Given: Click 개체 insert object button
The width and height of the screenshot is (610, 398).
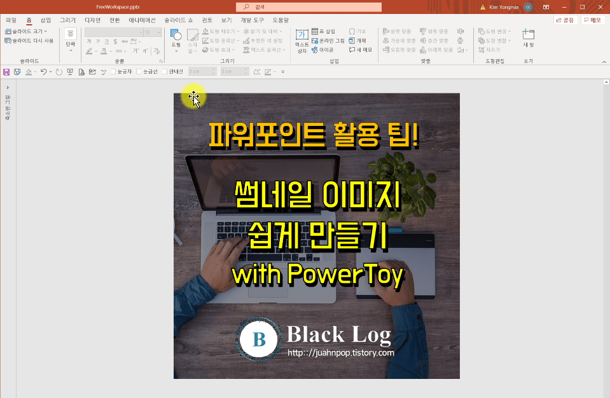Looking at the screenshot, I should pos(357,41).
